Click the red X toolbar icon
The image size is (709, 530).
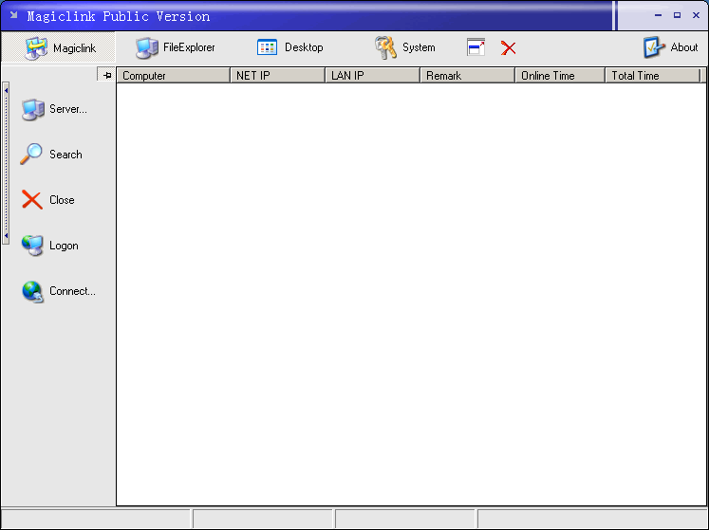pyautogui.click(x=509, y=48)
